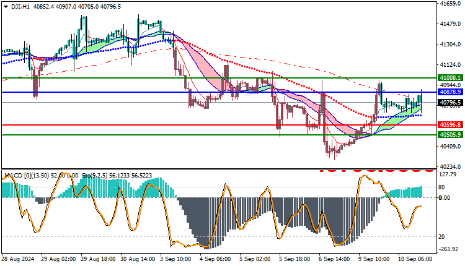Select the 40878.9 blue price label
This screenshot has height=266, width=465.
point(451,92)
